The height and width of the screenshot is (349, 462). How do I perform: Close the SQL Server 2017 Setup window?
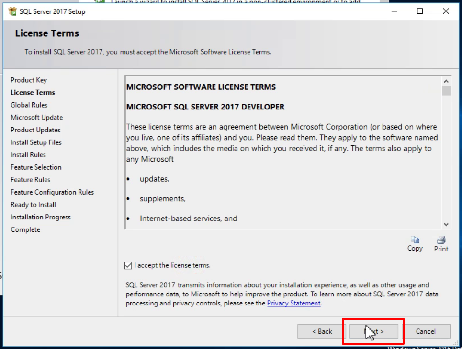446,11
